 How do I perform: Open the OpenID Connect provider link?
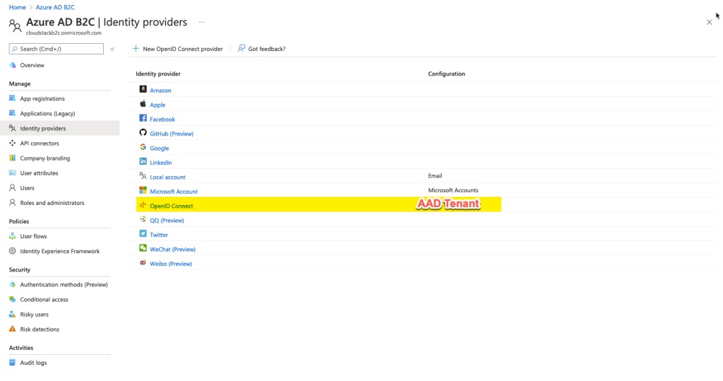(x=171, y=206)
